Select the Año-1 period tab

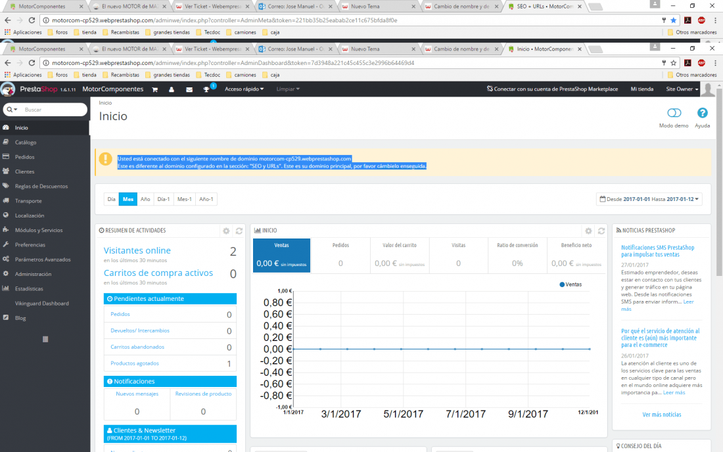(206, 199)
